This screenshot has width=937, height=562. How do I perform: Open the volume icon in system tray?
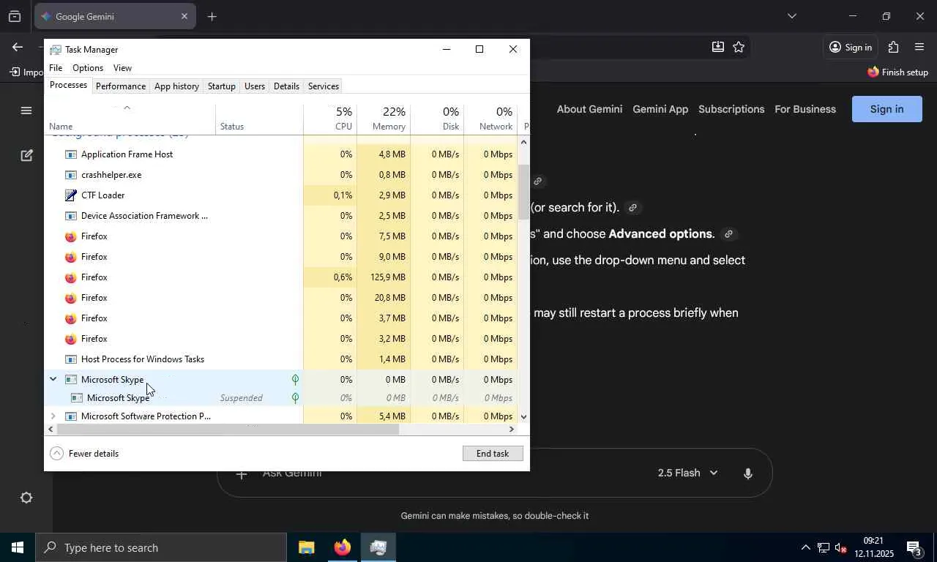(842, 547)
